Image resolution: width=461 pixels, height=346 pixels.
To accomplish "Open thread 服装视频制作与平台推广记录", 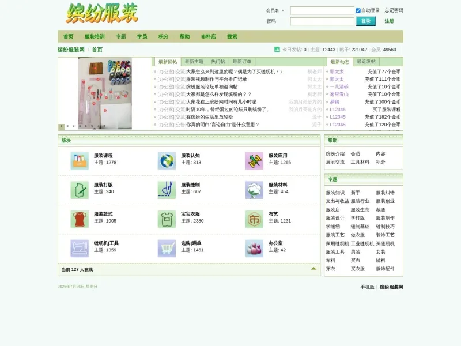I will 217,79.
